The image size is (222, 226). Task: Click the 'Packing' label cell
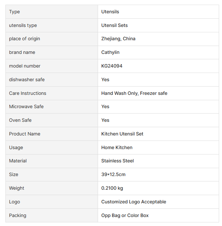(x=18, y=216)
